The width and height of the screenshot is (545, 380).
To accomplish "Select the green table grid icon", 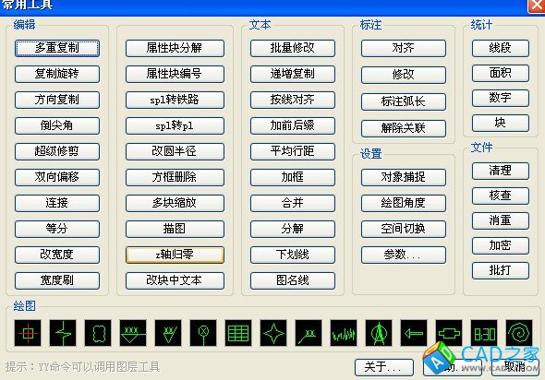I will pyautogui.click(x=238, y=333).
